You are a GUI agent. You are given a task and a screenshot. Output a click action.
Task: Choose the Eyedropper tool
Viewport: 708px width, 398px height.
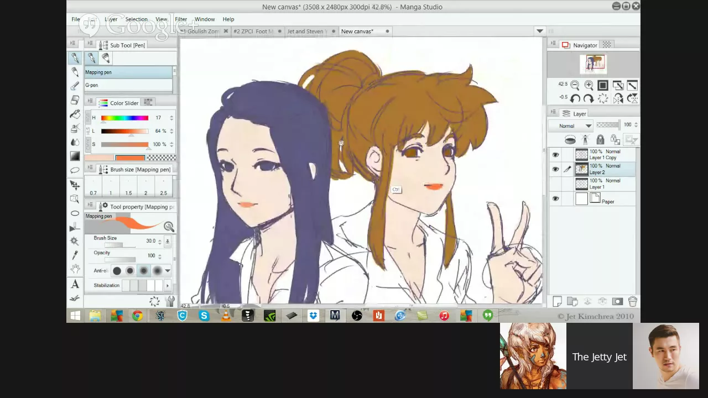(x=75, y=255)
